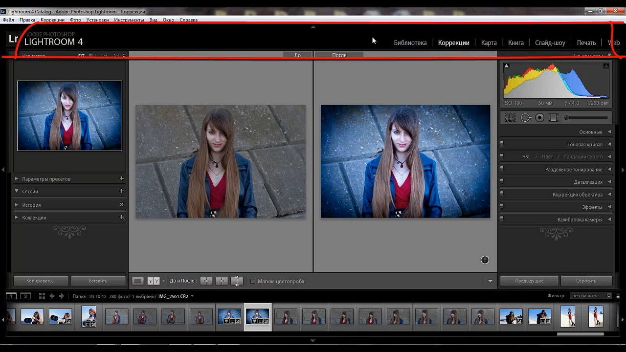Select the Crop Overlay tool
The width and height of the screenshot is (626, 352).
pos(510,117)
